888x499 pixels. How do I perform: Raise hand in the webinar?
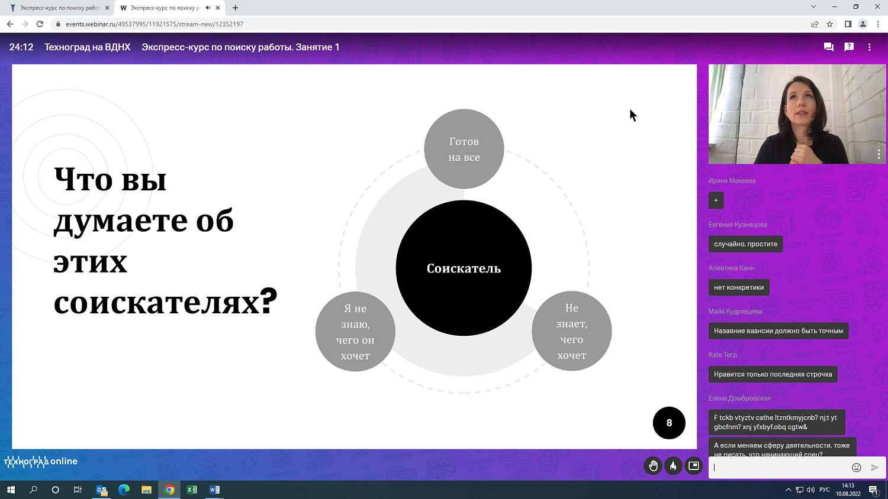[653, 466]
